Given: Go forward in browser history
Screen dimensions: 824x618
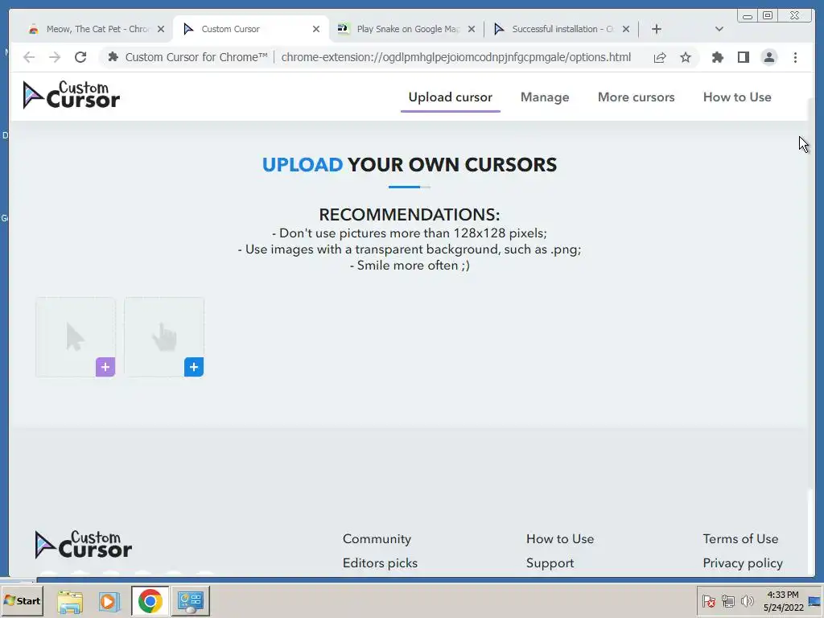Looking at the screenshot, I should (55, 57).
